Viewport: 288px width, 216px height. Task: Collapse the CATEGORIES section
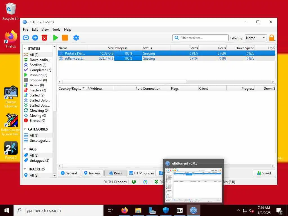[25, 129]
